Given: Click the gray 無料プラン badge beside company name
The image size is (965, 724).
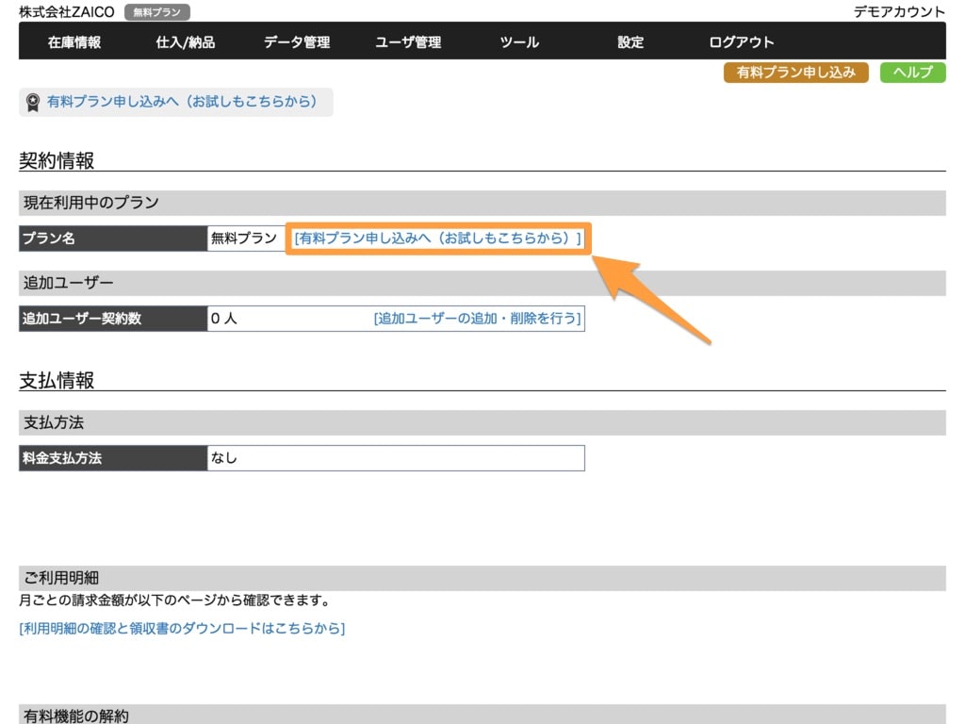Looking at the screenshot, I should 157,12.
